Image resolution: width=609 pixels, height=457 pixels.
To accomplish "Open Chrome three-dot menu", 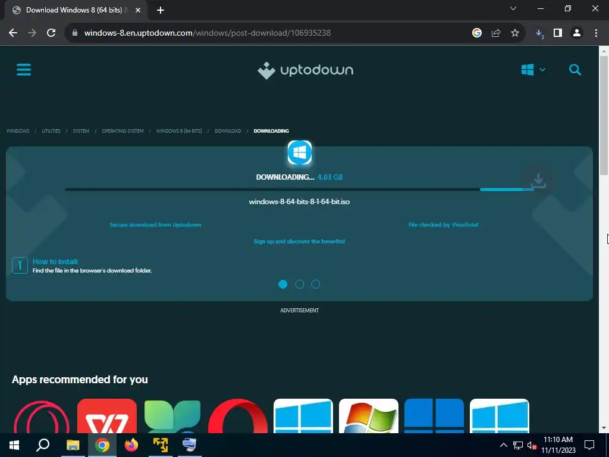I will coord(596,33).
